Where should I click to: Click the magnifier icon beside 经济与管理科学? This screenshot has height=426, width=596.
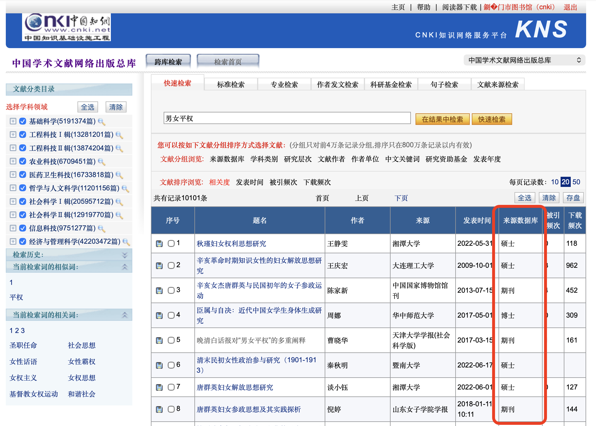click(x=126, y=242)
